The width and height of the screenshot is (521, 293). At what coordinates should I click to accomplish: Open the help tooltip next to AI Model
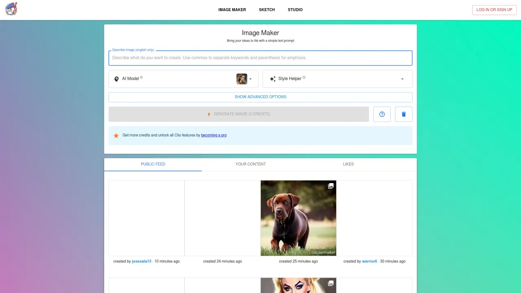pyautogui.click(x=141, y=77)
